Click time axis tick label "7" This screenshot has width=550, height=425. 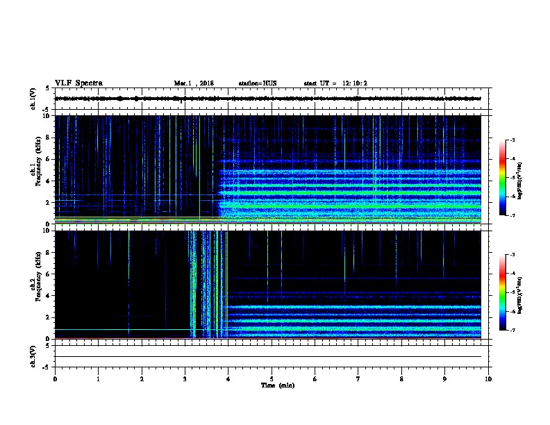point(358,378)
